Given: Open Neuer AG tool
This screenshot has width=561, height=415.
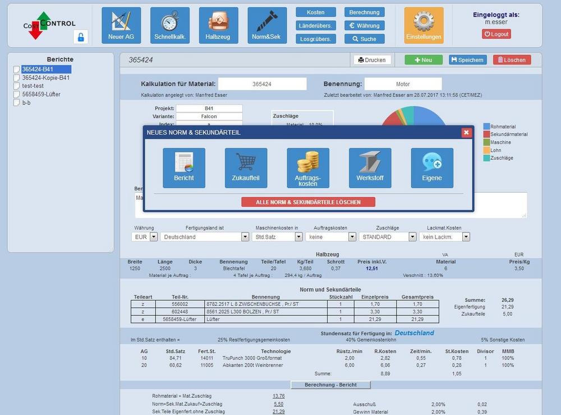Looking at the screenshot, I should (121, 25).
